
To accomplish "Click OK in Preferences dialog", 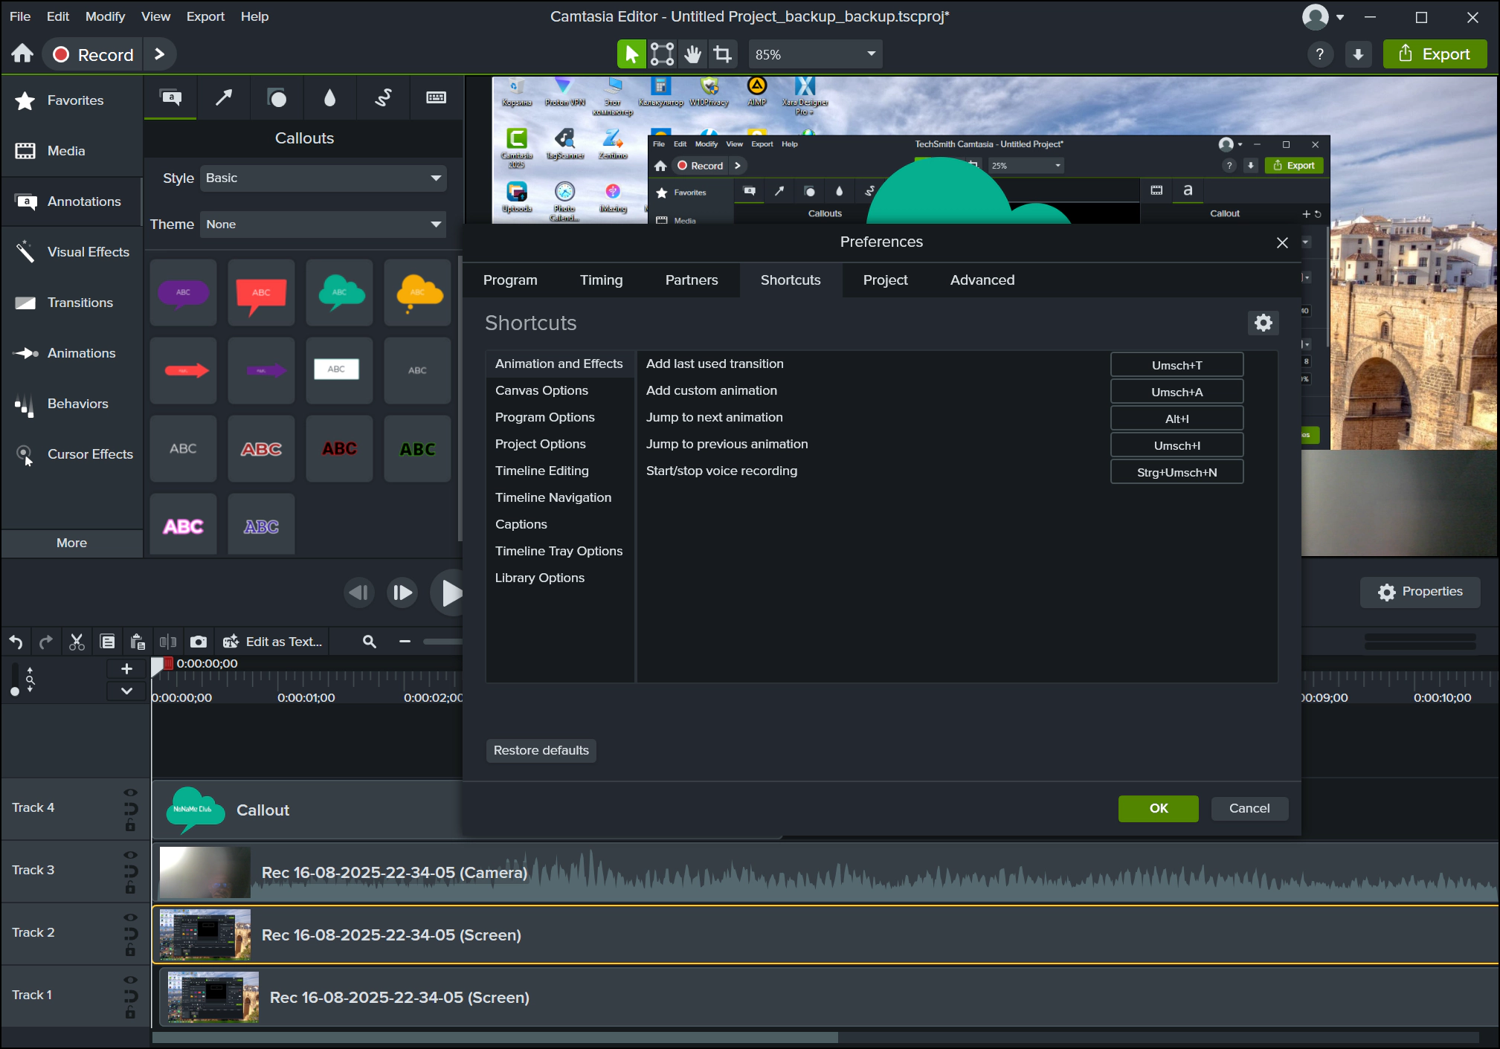I will [1158, 809].
